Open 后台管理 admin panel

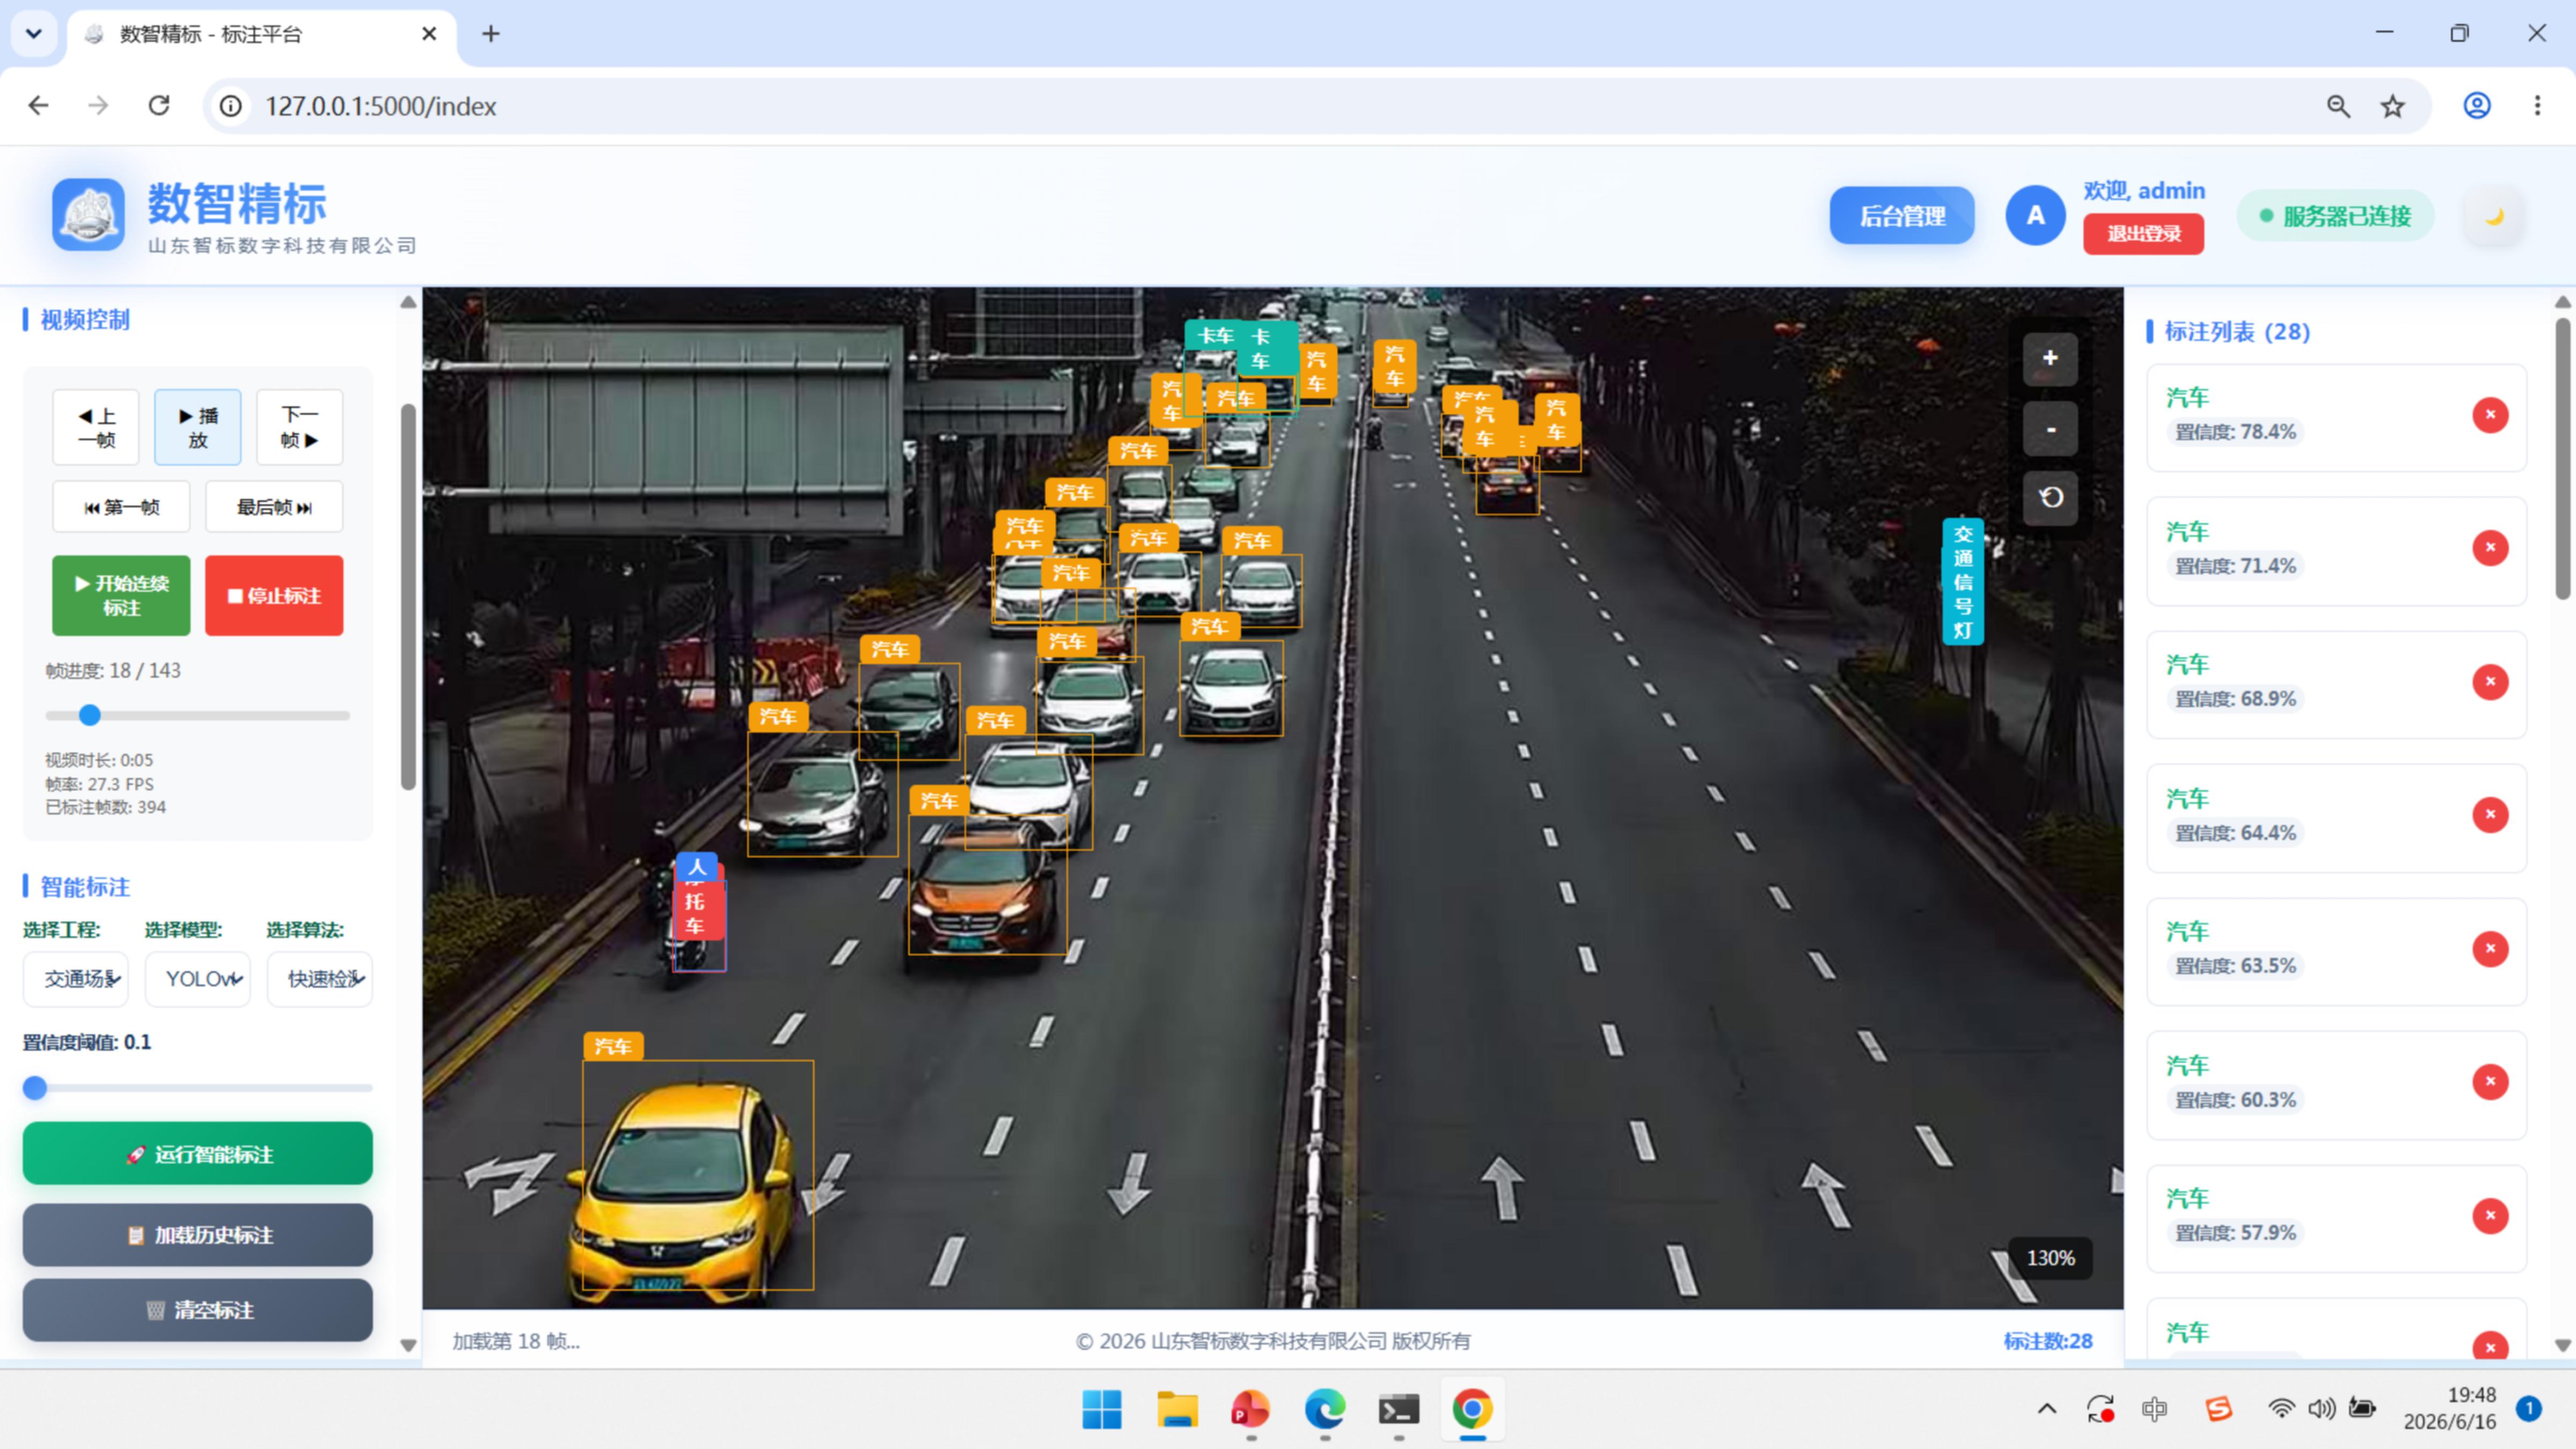coord(1902,216)
